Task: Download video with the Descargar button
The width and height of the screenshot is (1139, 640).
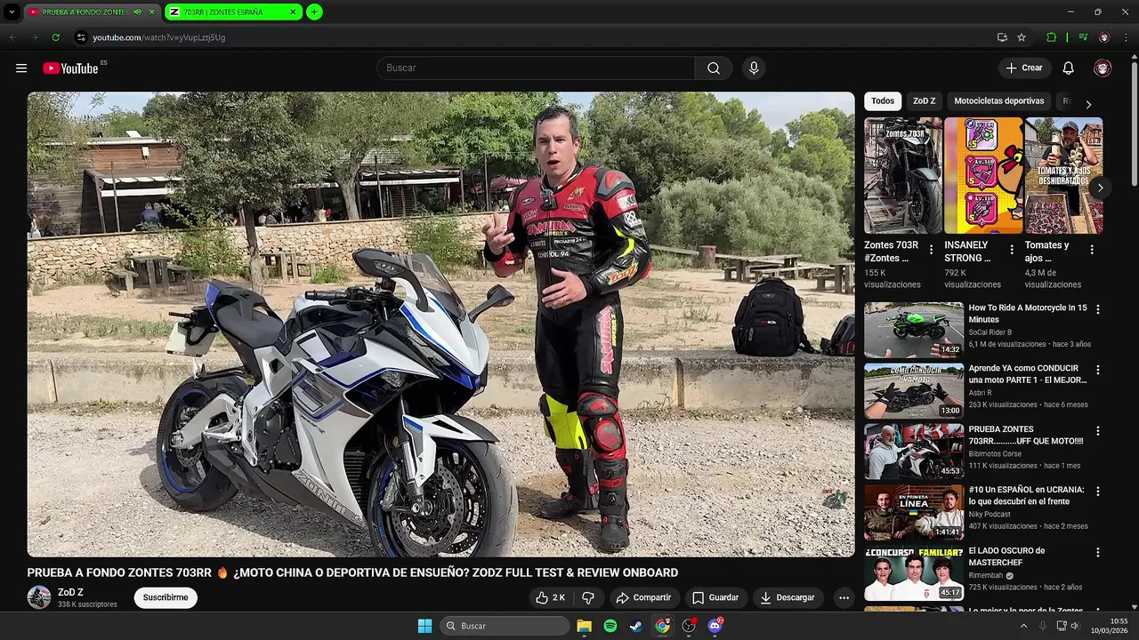Action: 788,597
